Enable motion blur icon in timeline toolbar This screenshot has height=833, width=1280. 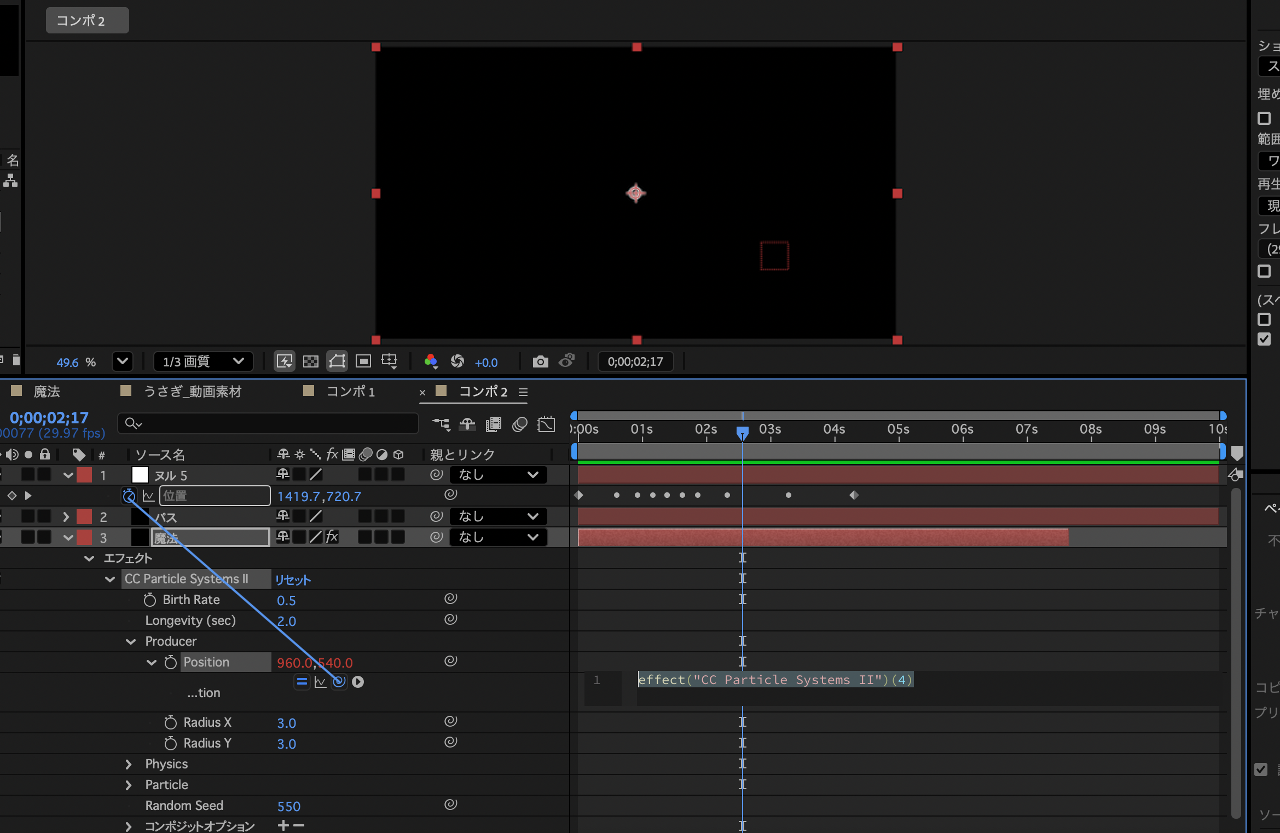pos(520,424)
